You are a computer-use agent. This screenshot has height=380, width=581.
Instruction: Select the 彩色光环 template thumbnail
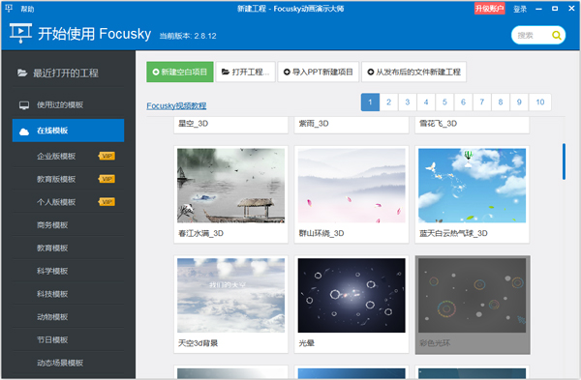pyautogui.click(x=473, y=295)
